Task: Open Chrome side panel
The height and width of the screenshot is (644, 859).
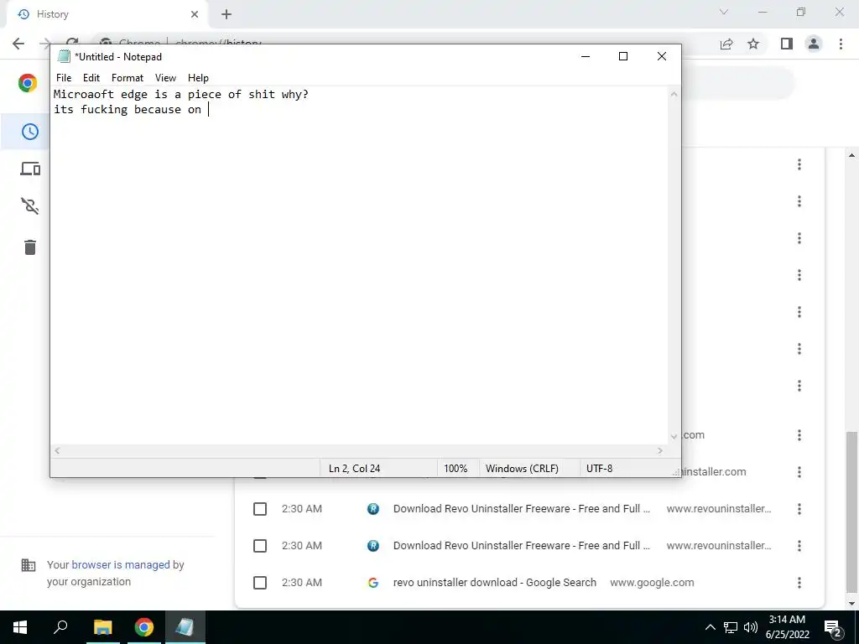Action: click(787, 44)
